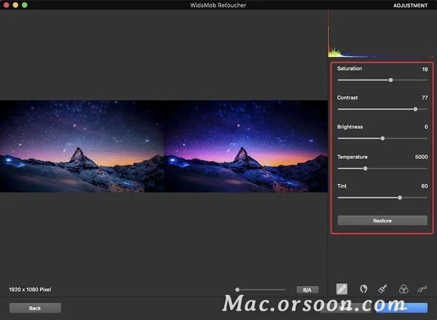The image size is (437, 320).
Task: Click the Brightness slider handle
Action: (383, 138)
